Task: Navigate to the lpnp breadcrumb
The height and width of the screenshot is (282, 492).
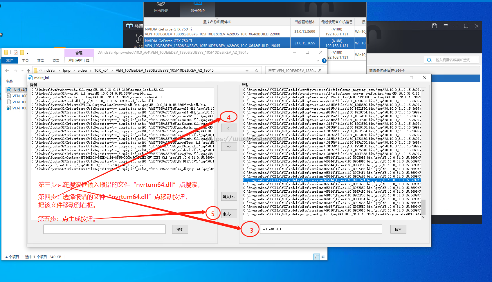Action: coord(67,70)
